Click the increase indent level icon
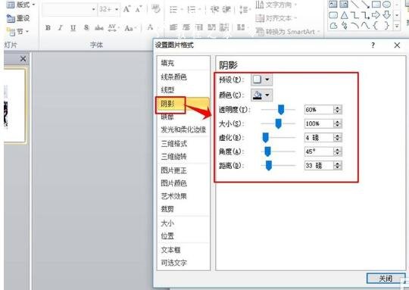 [x=226, y=10]
